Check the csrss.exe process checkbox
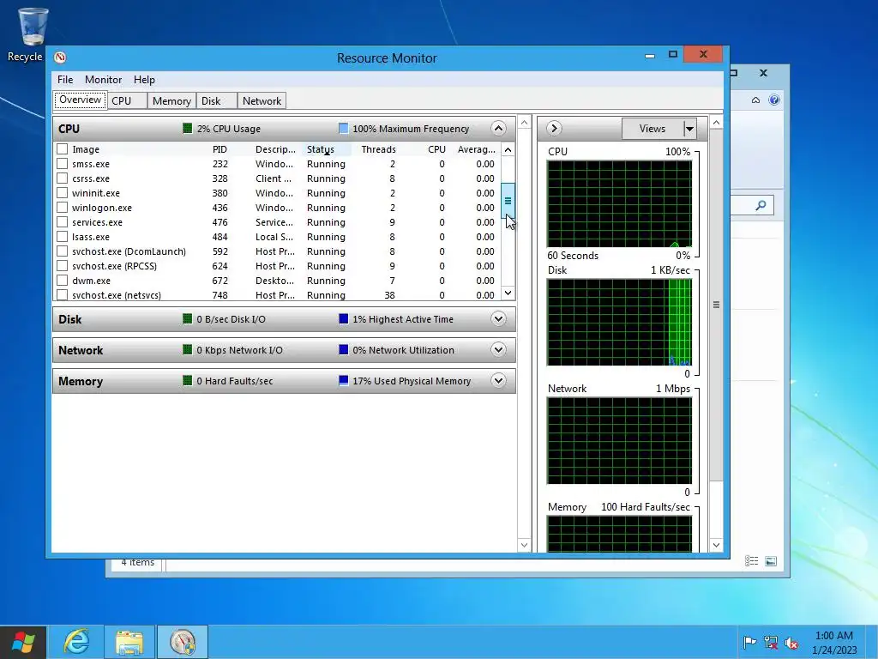878x659 pixels. [62, 178]
